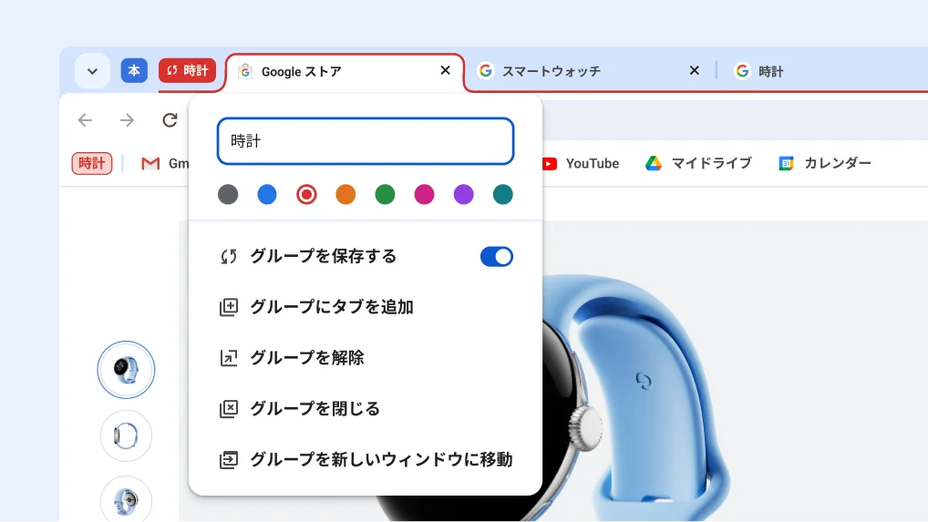Select グループを閉じる menu item
Screen dimensions: 928x522
[366, 408]
